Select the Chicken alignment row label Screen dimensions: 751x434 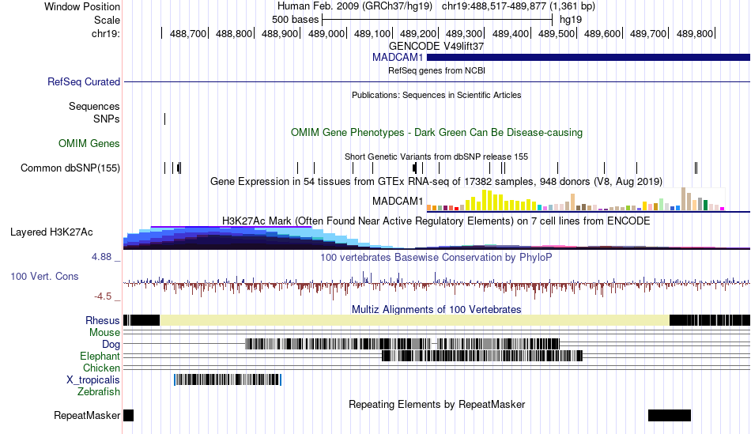[x=101, y=368]
